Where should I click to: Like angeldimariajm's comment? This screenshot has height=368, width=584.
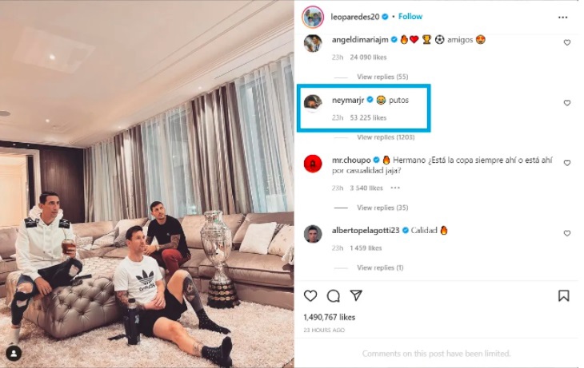coord(567,43)
